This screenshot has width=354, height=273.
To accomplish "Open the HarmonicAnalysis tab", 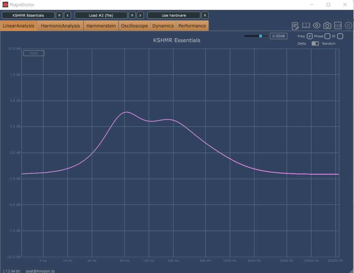I will (60, 26).
